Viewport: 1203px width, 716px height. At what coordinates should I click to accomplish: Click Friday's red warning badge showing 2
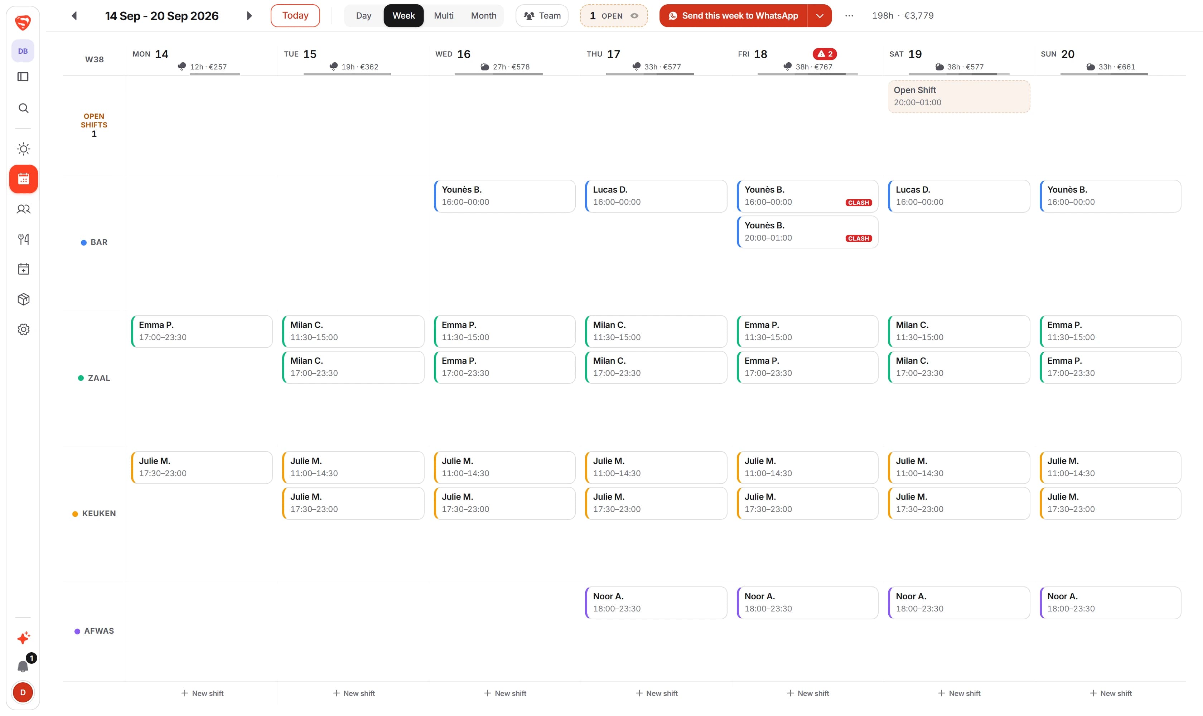click(824, 54)
